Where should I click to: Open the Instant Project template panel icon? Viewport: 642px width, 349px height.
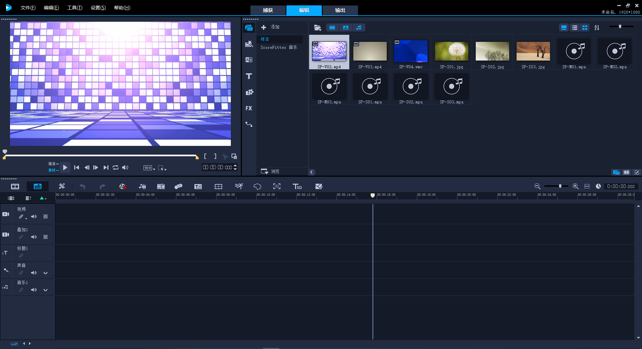click(249, 44)
